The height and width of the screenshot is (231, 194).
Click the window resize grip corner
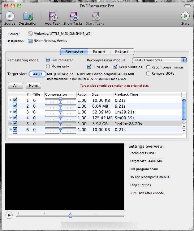coord(191,228)
